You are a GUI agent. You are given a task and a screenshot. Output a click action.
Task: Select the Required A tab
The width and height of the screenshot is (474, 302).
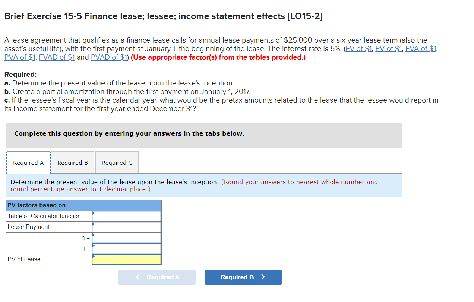[28, 163]
